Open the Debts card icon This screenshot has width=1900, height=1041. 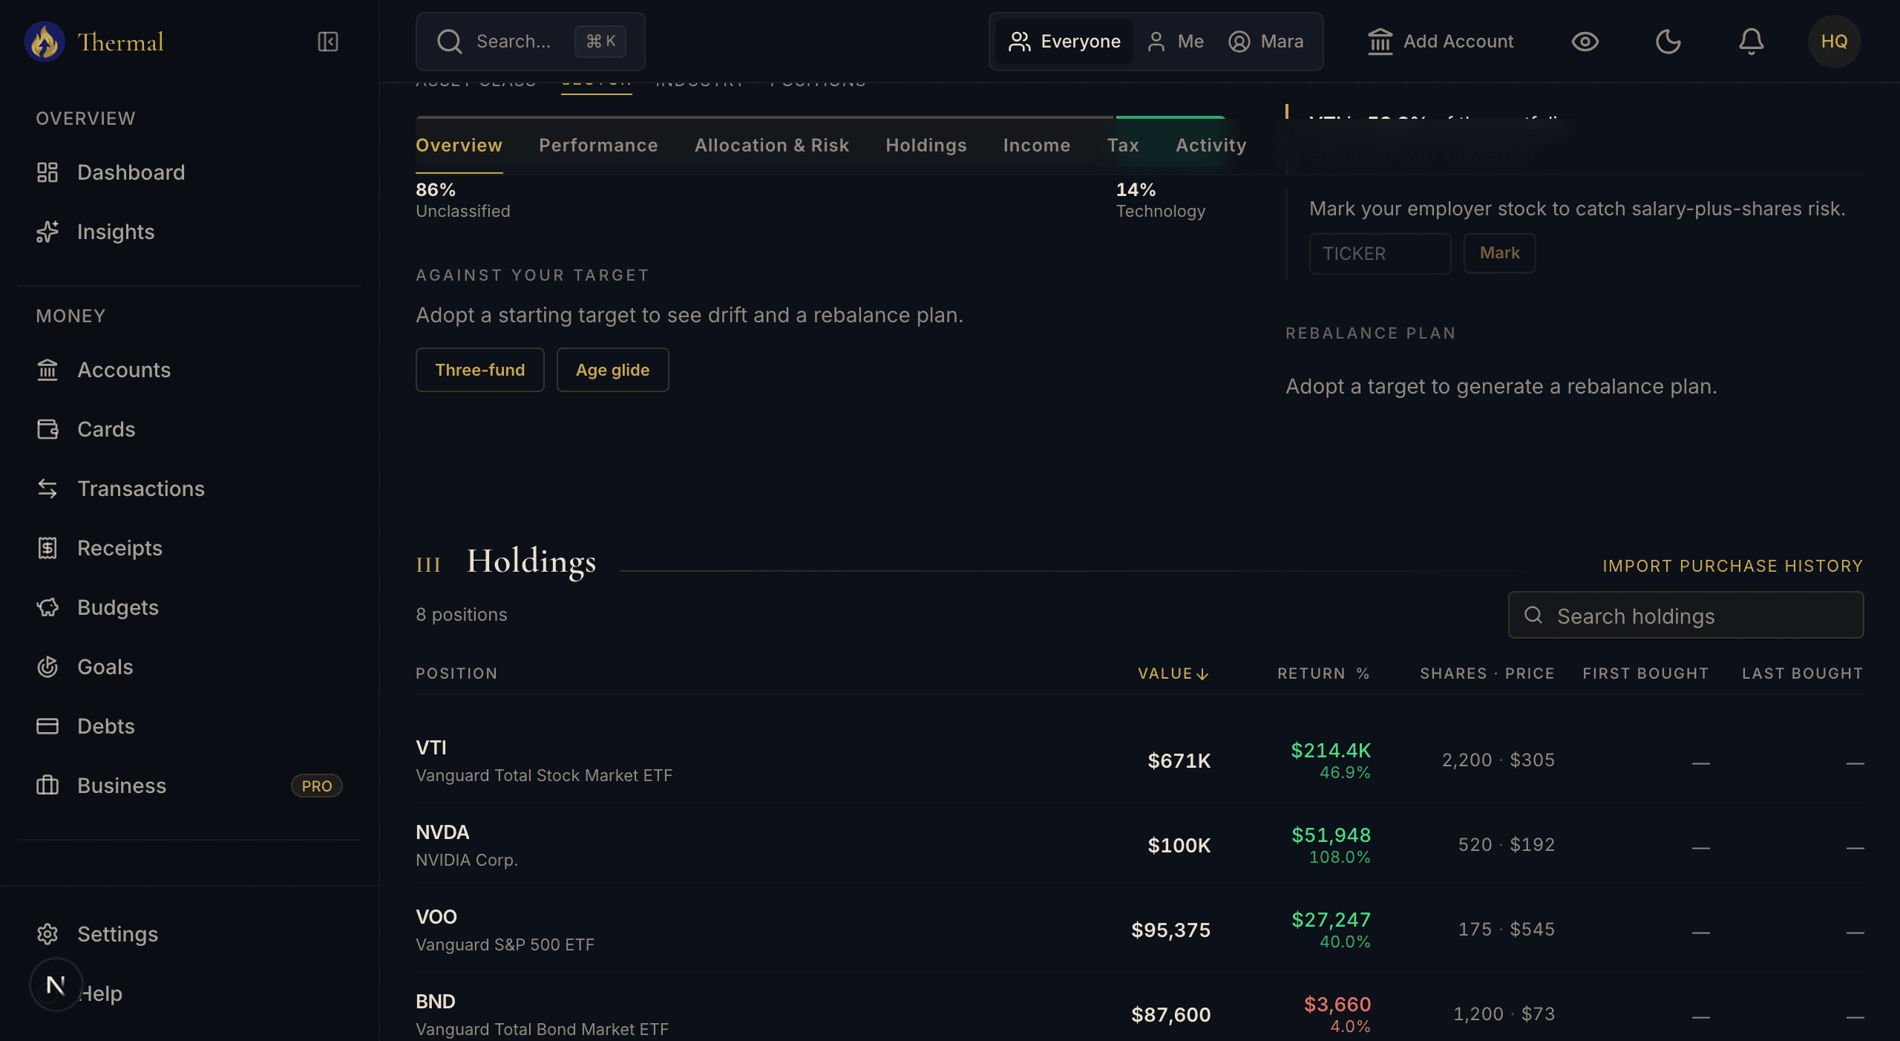coord(47,726)
